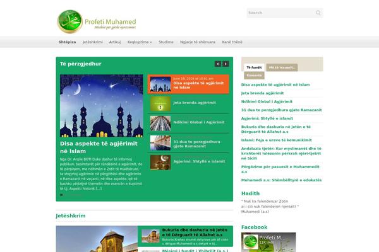The height and width of the screenshot is (252, 379).
Task: Switch to the Më të lexuarit tab
Action: point(282,67)
